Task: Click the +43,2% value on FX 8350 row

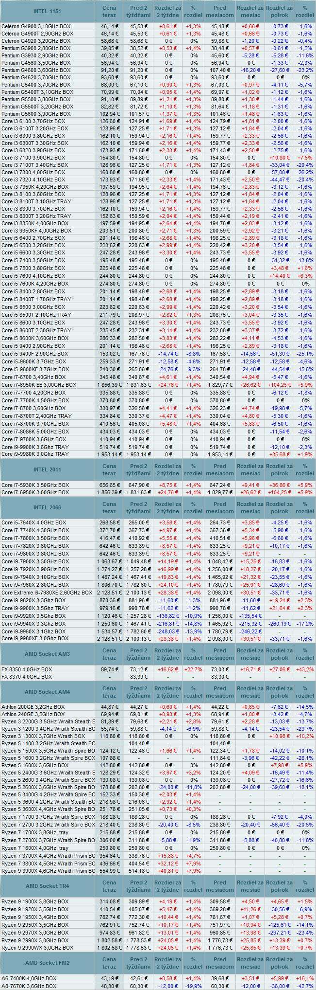Action: click(x=305, y=669)
